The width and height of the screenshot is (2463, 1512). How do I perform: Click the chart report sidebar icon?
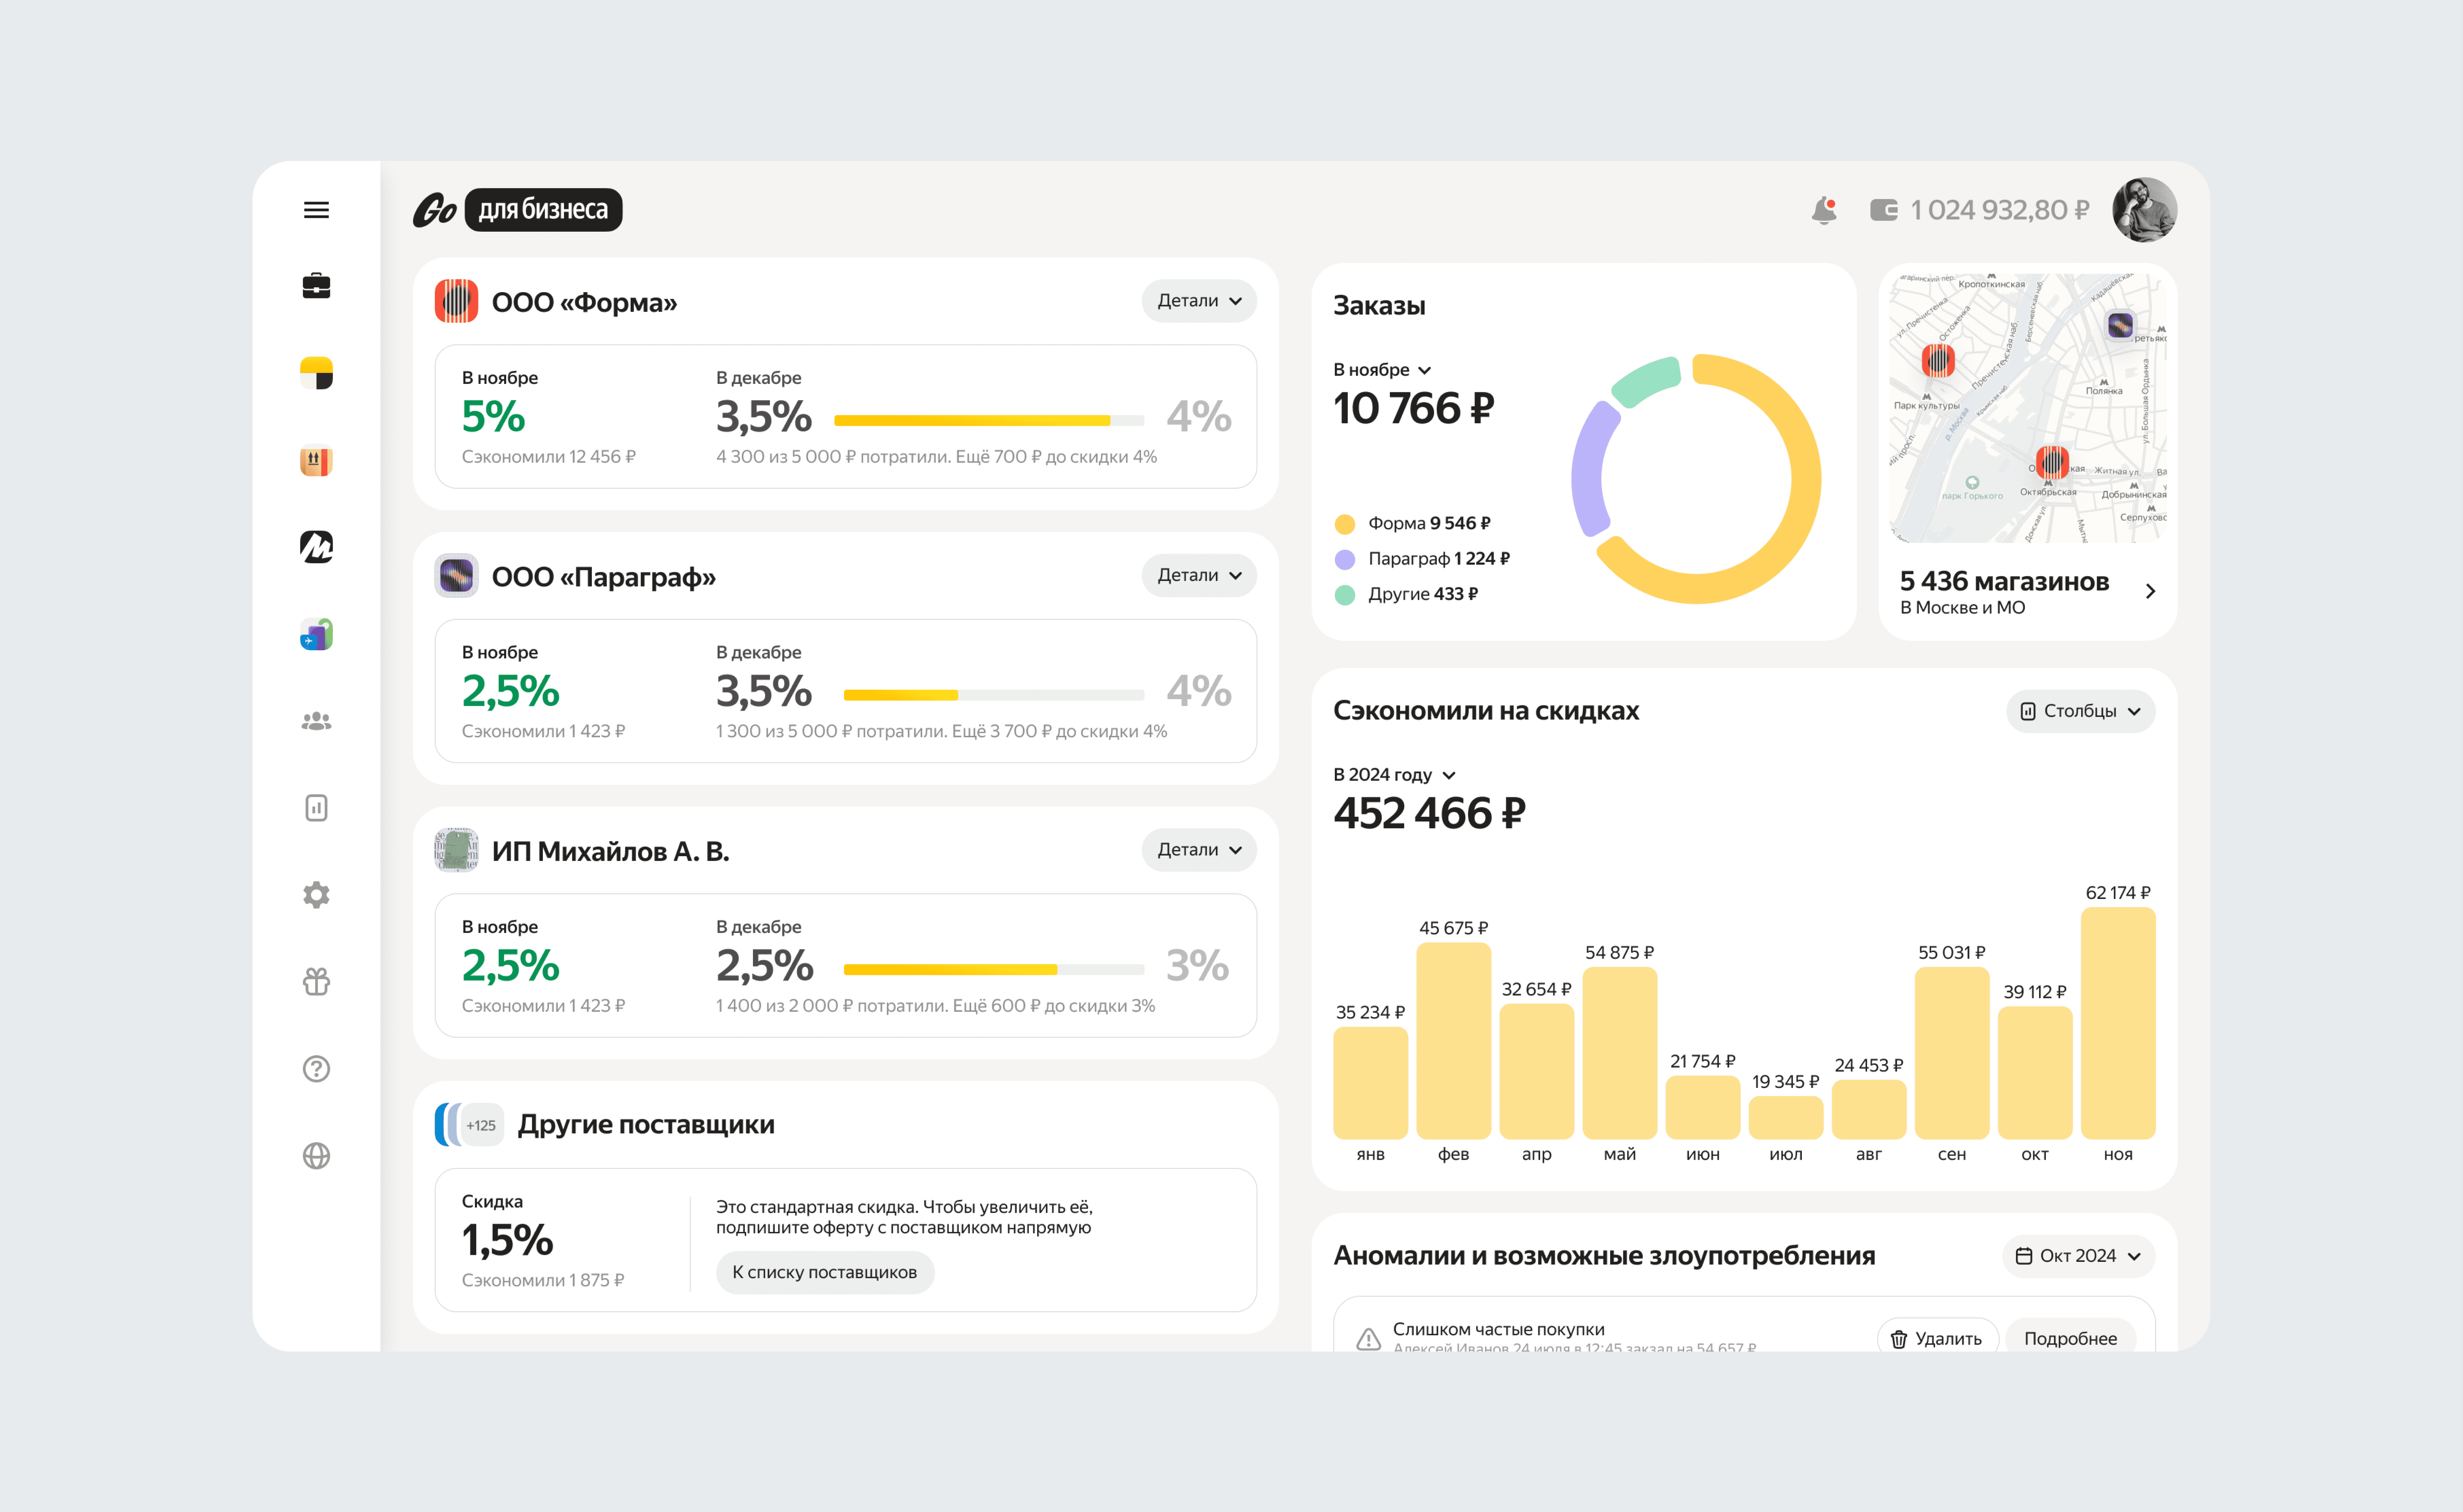tap(316, 808)
